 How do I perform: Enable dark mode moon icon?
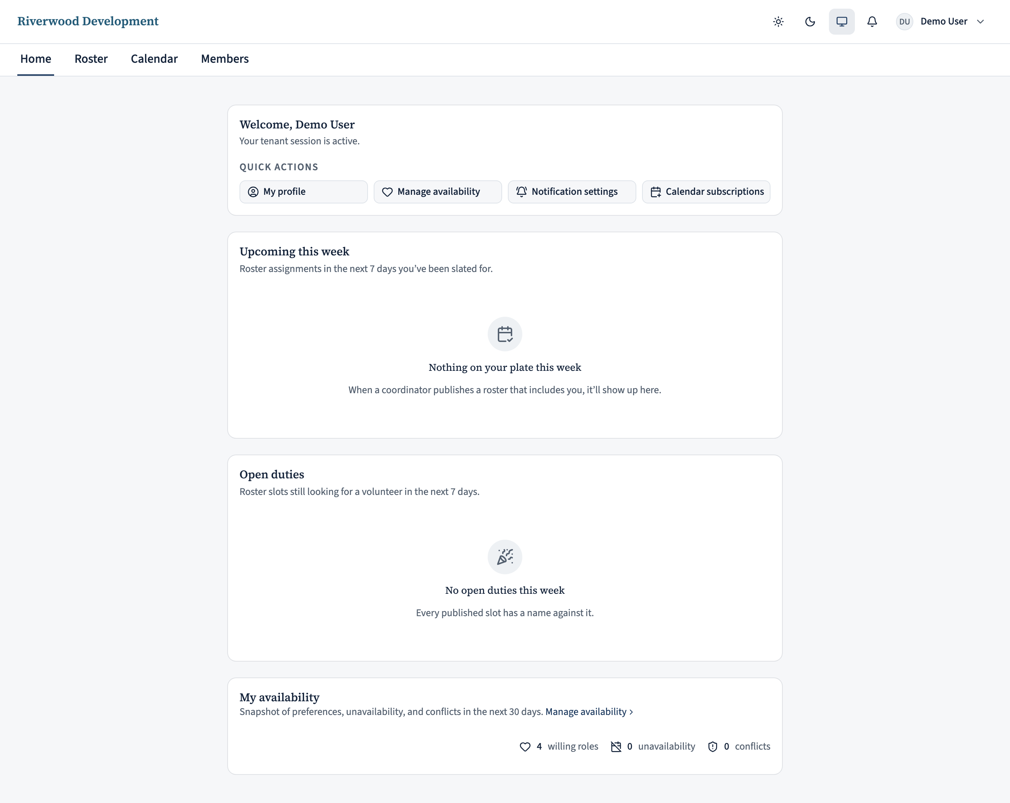pos(810,22)
